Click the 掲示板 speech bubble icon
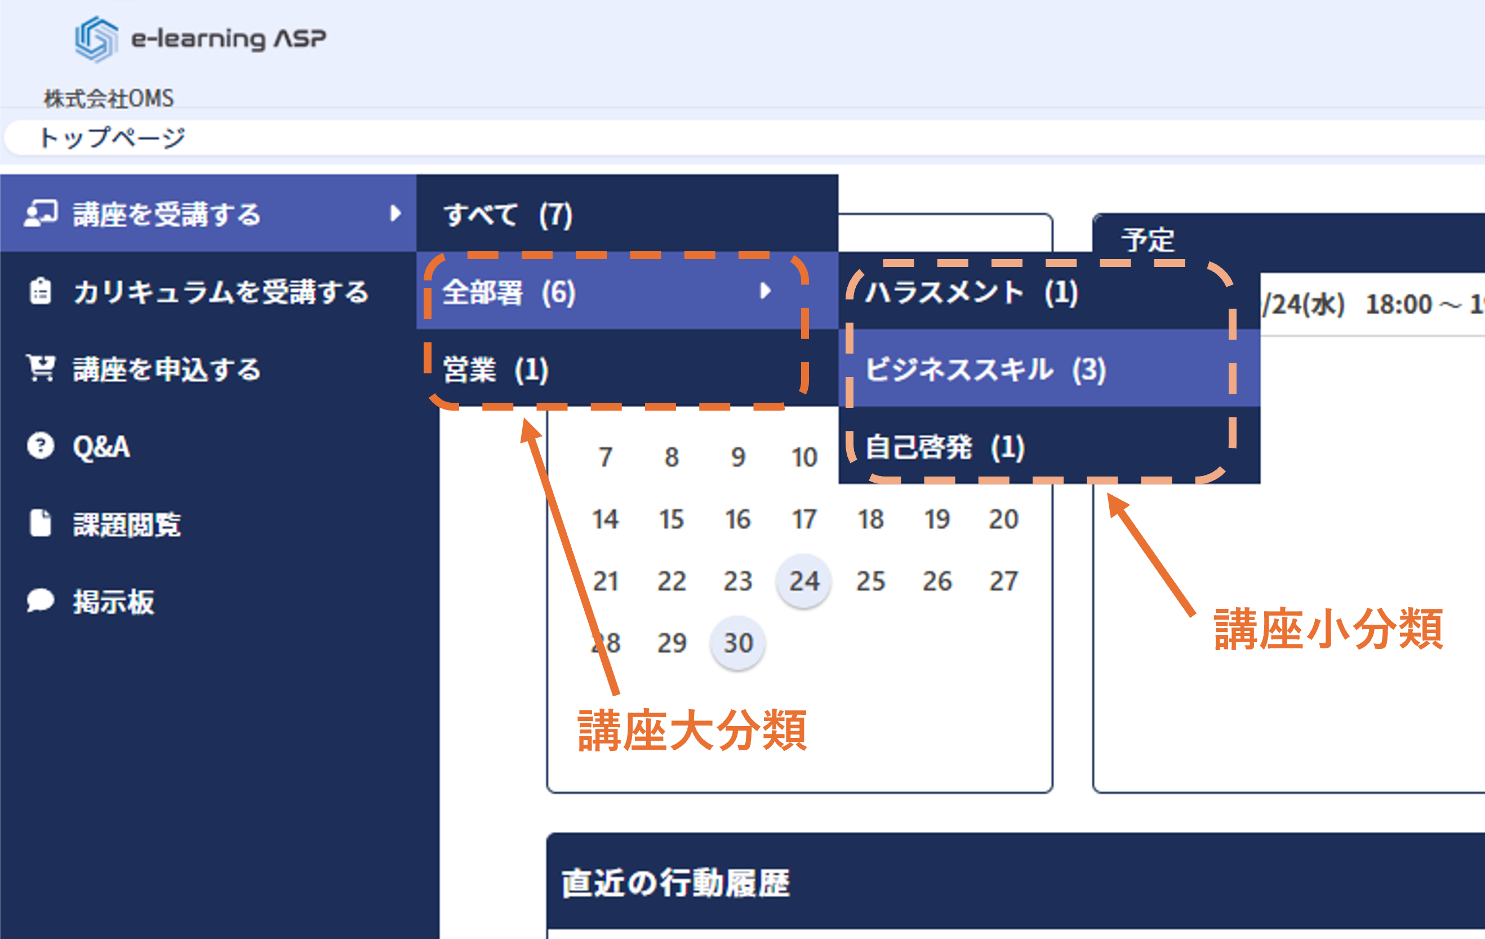 (41, 600)
